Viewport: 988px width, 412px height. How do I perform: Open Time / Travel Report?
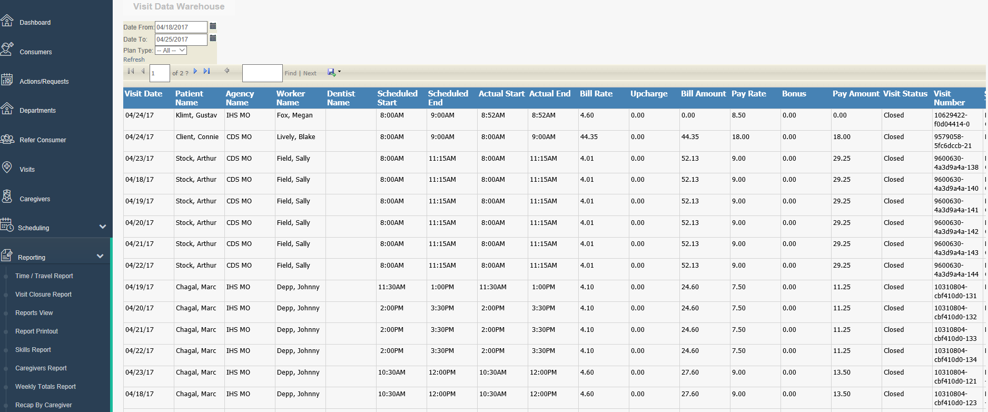point(44,276)
